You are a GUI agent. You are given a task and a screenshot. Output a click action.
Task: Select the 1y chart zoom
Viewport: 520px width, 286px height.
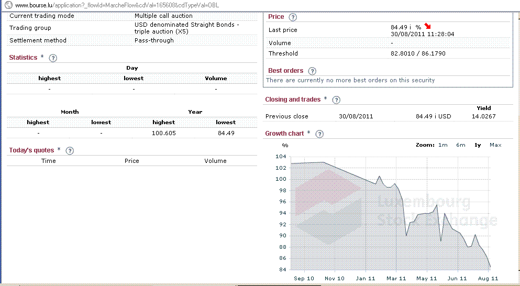pyautogui.click(x=478, y=145)
